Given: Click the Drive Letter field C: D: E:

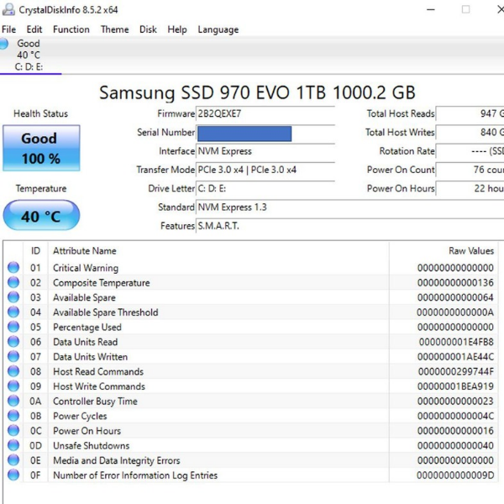Looking at the screenshot, I should [x=265, y=188].
